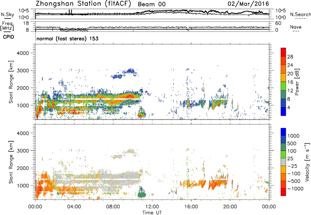Select the normal (fast stereo) 153 text

[x=67, y=38]
